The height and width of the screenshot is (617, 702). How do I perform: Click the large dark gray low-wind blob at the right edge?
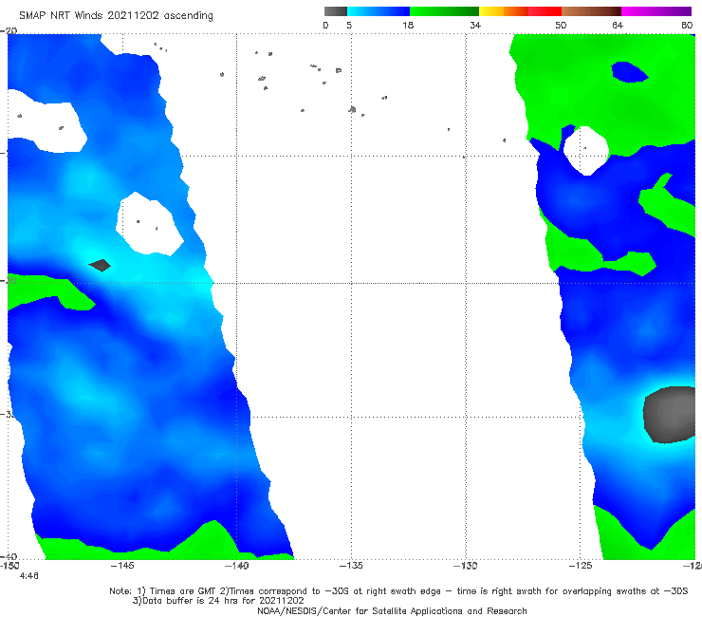(x=669, y=415)
